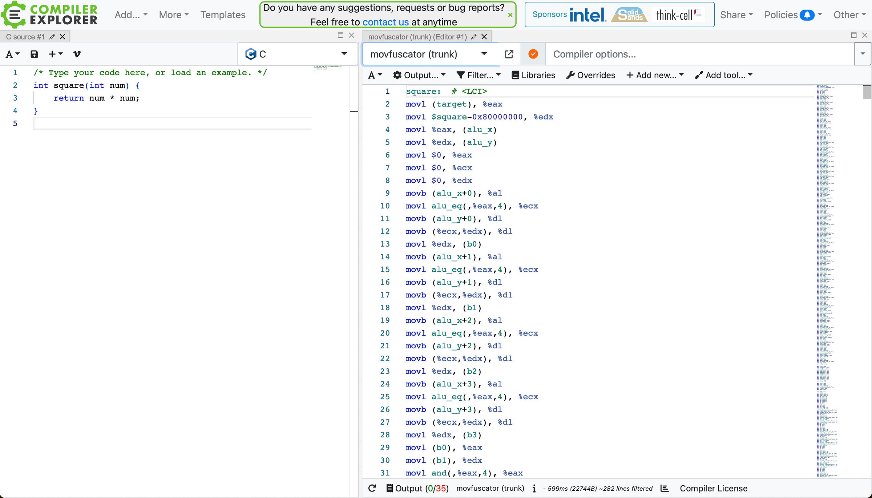
Task: Click the assembly output vertical scrollbar thumb
Action: [867, 92]
